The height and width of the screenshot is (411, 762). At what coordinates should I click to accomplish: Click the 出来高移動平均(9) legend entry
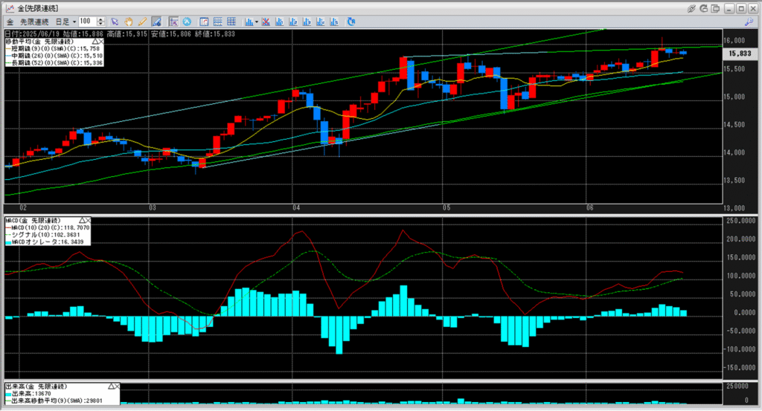[54, 401]
